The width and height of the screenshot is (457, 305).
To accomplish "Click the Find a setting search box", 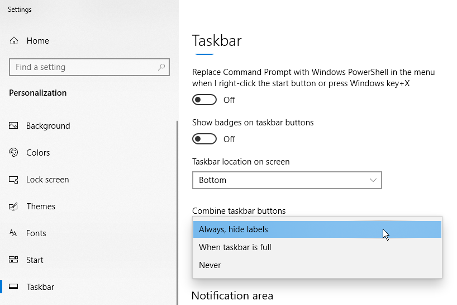I will click(89, 67).
